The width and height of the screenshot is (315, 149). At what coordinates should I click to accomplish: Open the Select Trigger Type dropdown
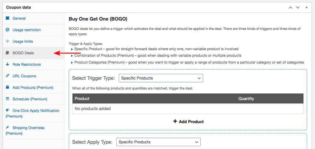(161, 78)
